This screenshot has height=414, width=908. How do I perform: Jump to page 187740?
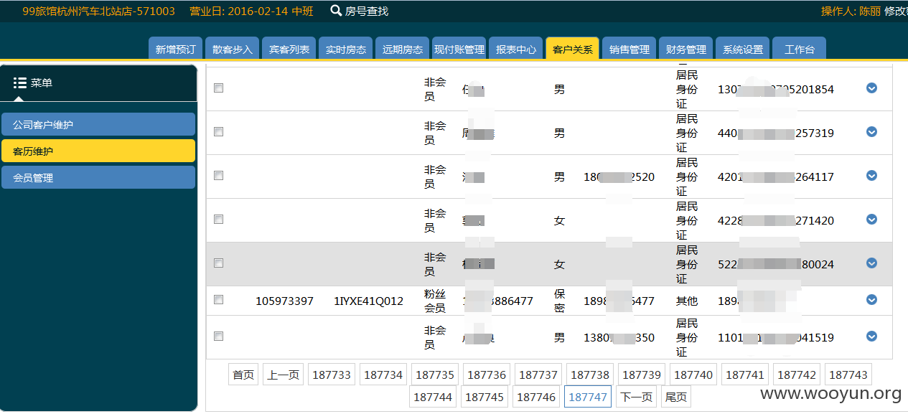(x=693, y=375)
